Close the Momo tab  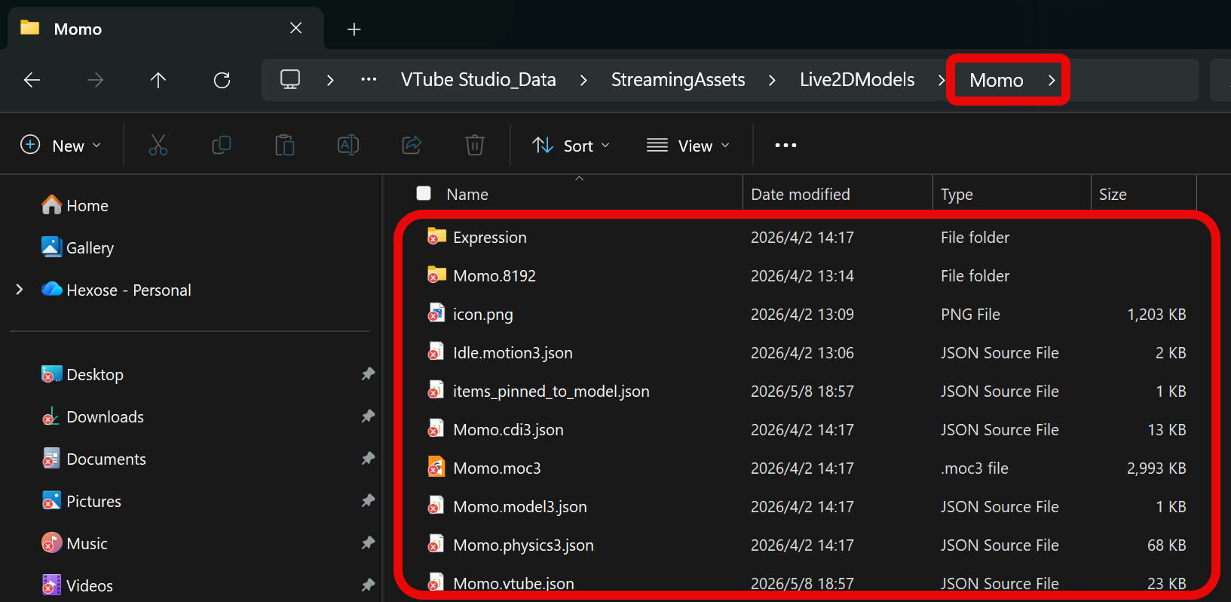(x=296, y=28)
